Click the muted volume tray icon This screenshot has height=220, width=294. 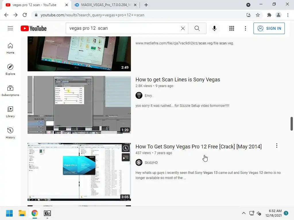pyautogui.click(x=259, y=213)
